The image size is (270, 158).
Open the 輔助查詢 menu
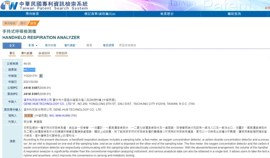[234, 14]
